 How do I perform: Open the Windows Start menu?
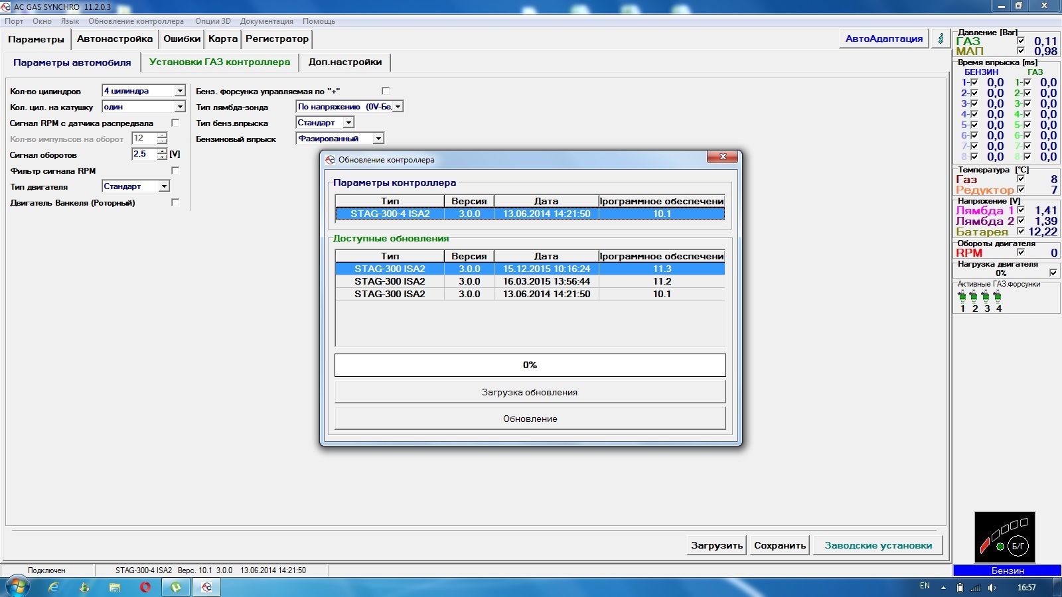click(18, 587)
